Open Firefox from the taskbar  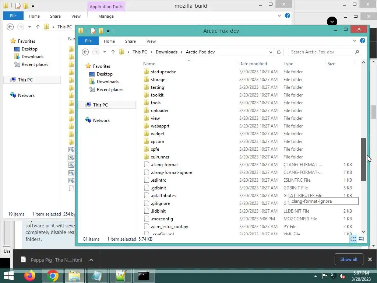pyautogui.click(x=30, y=276)
